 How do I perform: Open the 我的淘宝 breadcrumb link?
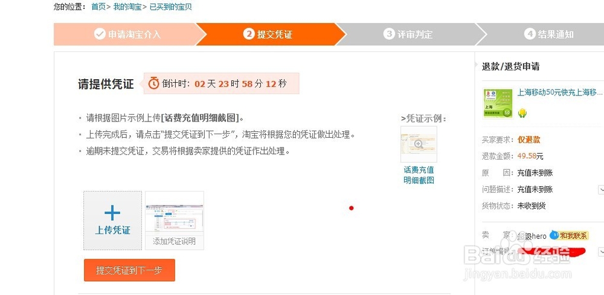(127, 7)
